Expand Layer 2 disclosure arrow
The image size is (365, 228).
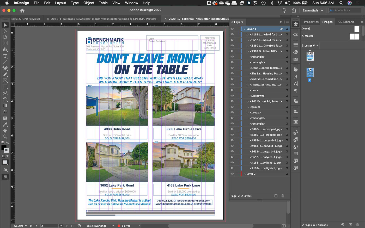(245, 174)
